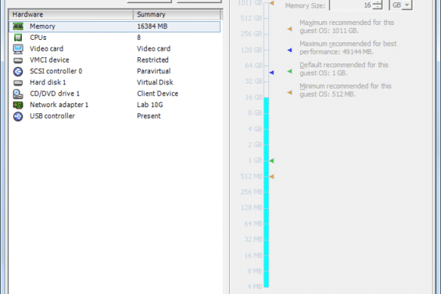Click the orange 1011 GB maximum marker on slider
The height and width of the screenshot is (294, 441).
tap(271, 3)
